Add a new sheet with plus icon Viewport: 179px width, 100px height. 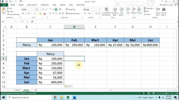pyautogui.click(x=36, y=90)
